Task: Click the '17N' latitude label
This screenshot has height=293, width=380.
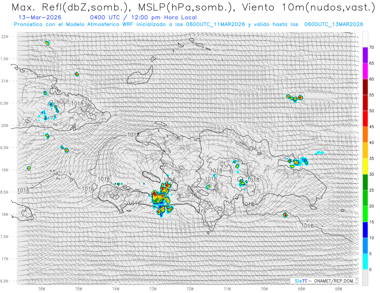Action: click(x=5, y=259)
